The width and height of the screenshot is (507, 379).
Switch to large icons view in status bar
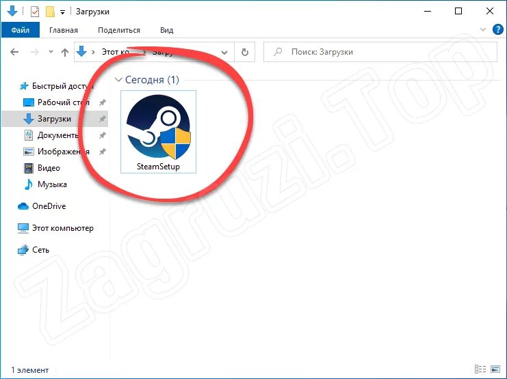pos(495,369)
